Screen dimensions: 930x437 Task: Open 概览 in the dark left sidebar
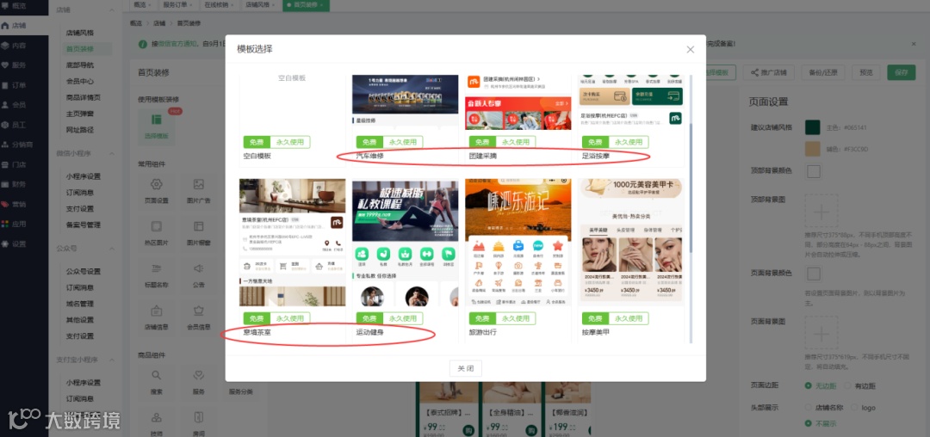(x=15, y=5)
